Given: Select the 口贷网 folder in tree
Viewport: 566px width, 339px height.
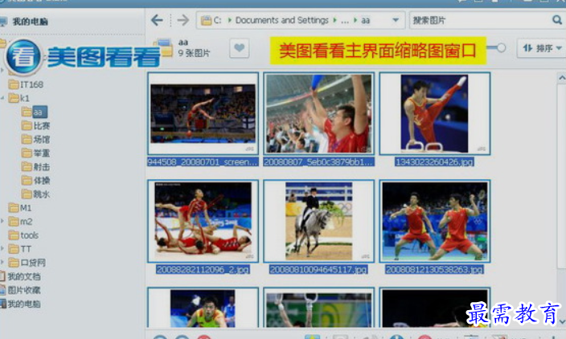Looking at the screenshot, I should 27,263.
